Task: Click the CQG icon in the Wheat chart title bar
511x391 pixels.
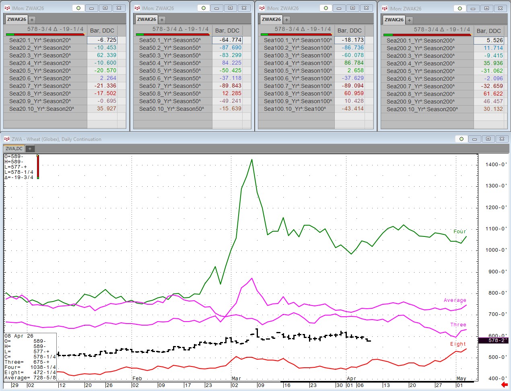Action: pos(6,139)
